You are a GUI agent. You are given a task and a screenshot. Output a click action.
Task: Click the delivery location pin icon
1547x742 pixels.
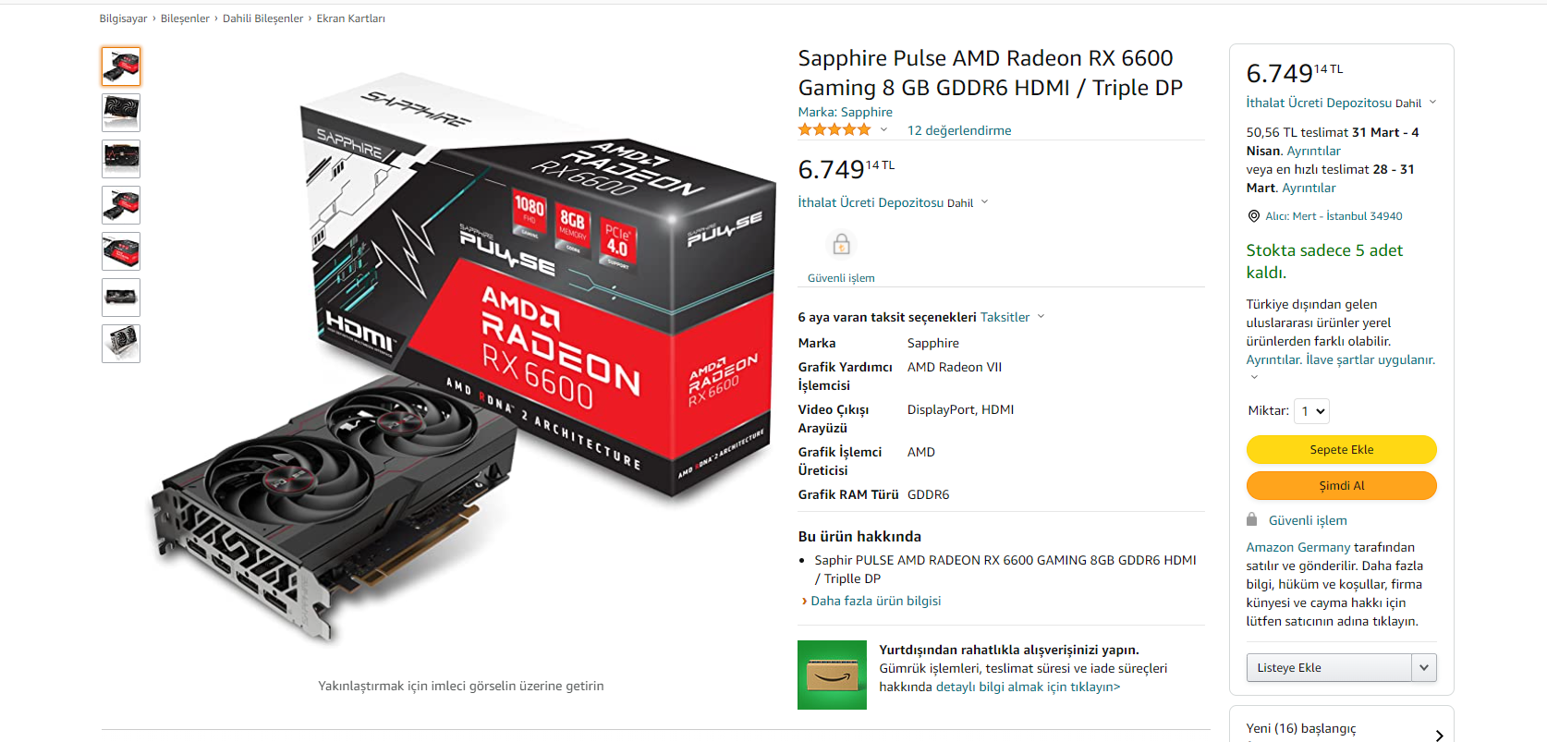pyautogui.click(x=1253, y=216)
